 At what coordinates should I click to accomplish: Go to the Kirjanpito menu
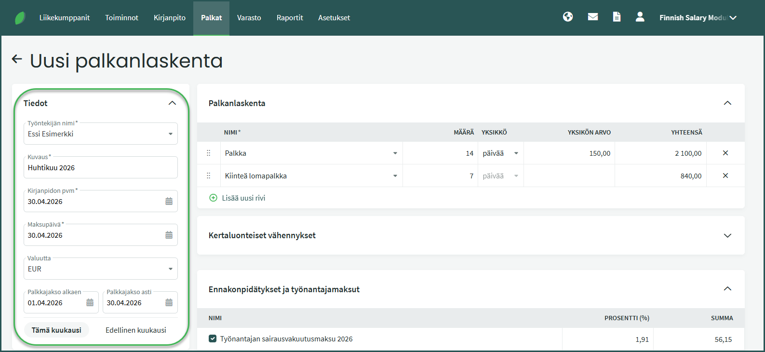click(170, 18)
